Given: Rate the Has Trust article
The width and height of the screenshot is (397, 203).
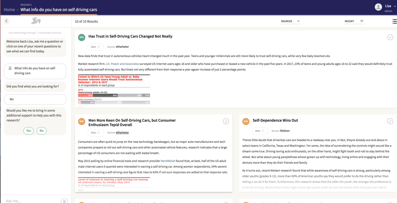Looking at the screenshot, I should pyautogui.click(x=96, y=47).
